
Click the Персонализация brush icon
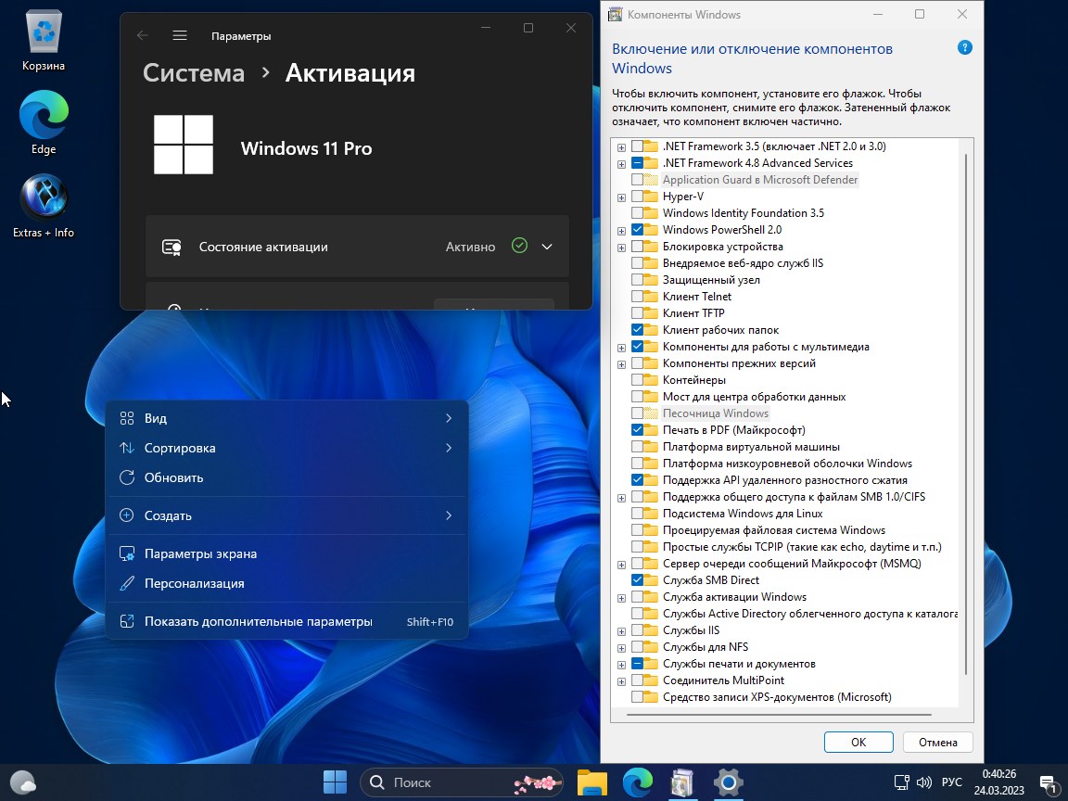pyautogui.click(x=127, y=584)
